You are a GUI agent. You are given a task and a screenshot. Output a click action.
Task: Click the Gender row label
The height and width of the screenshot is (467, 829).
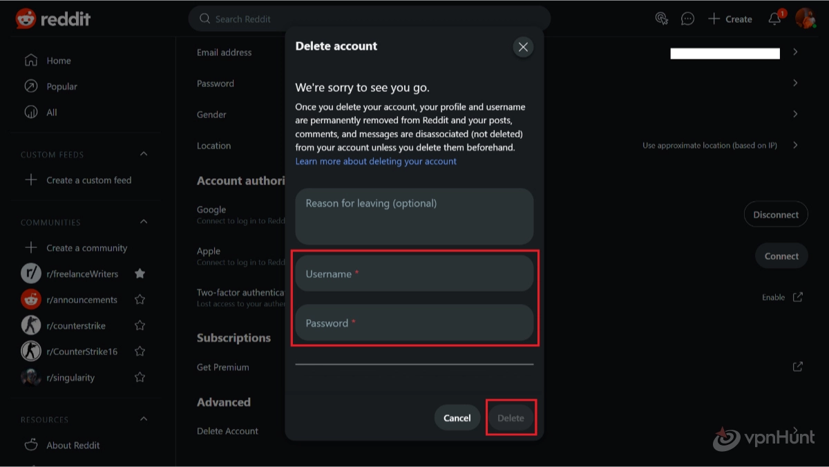[x=211, y=115]
